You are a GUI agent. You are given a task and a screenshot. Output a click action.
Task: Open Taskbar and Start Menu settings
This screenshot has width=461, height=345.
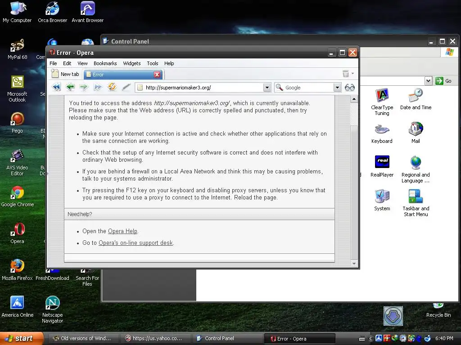pyautogui.click(x=416, y=203)
